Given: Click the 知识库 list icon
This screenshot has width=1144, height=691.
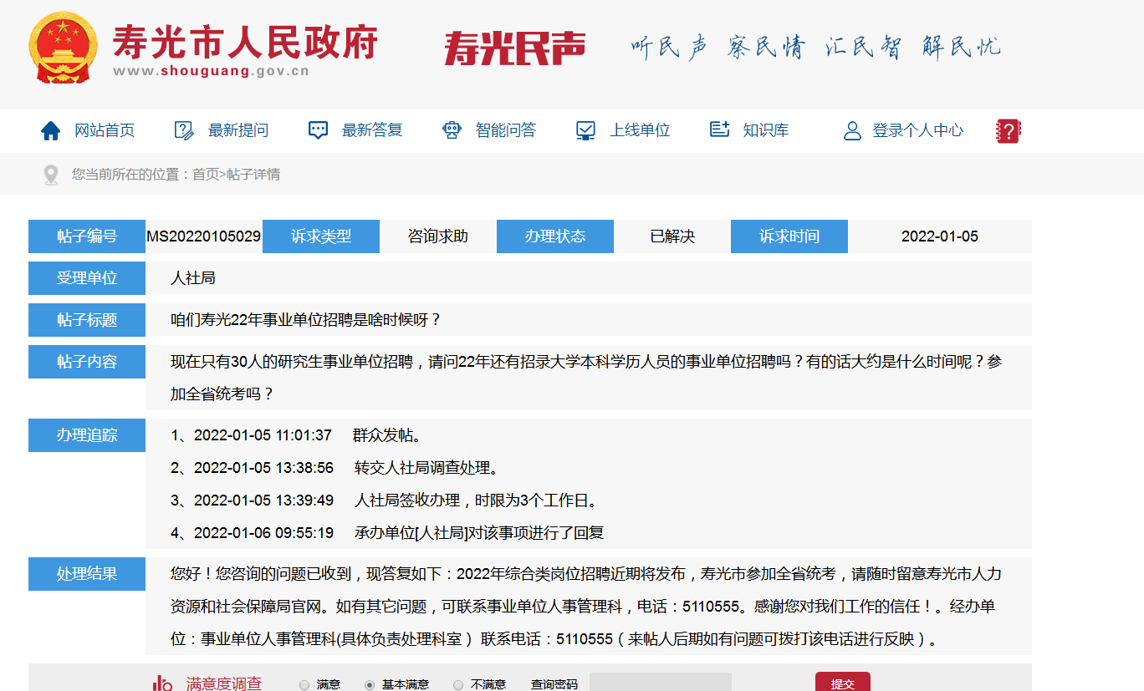Looking at the screenshot, I should pos(719,130).
